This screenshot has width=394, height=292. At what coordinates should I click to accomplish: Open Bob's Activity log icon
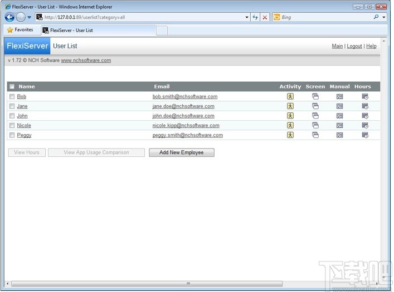(290, 96)
